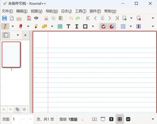Toggle presentation mode icon
The height and width of the screenshot is (124, 157).
(x=103, y=119)
